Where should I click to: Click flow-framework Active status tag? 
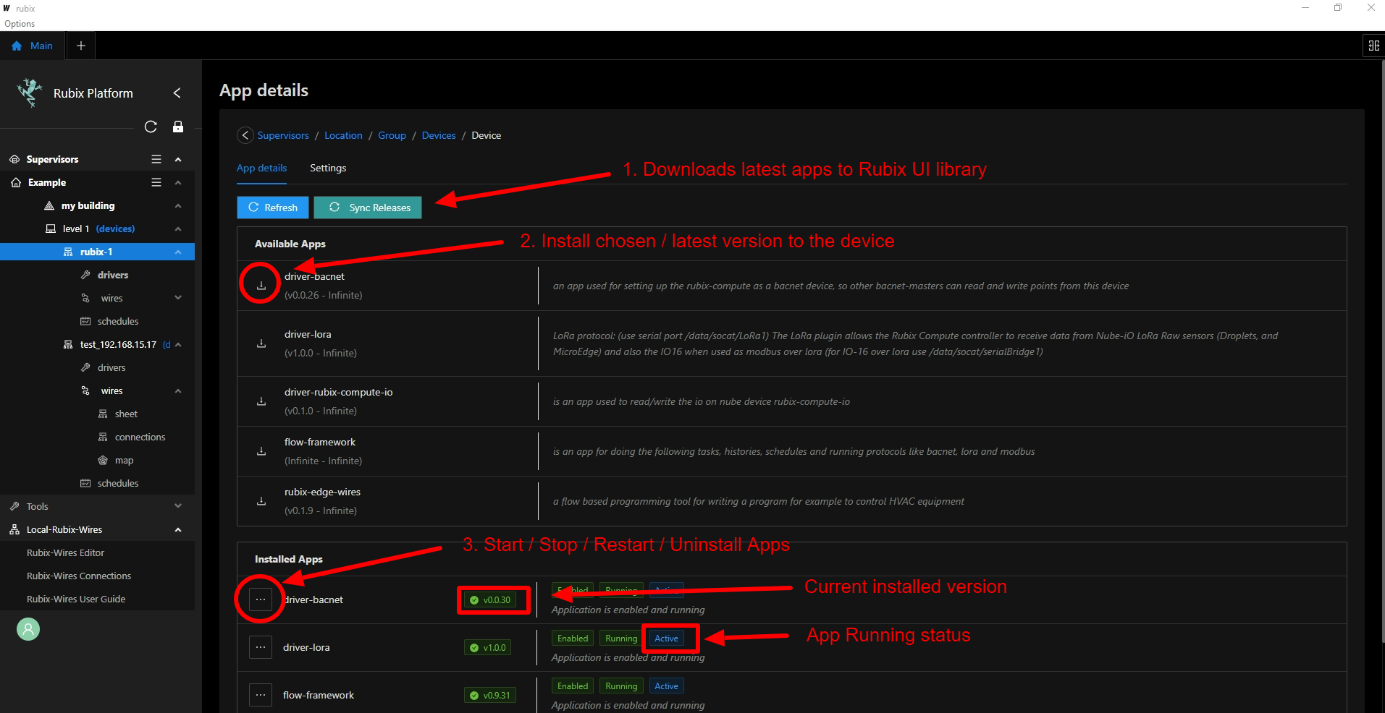pyautogui.click(x=666, y=686)
